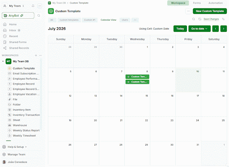Open first Custom Template event on July 8
Viewport: 229px width, 167px height.
[x=137, y=77]
